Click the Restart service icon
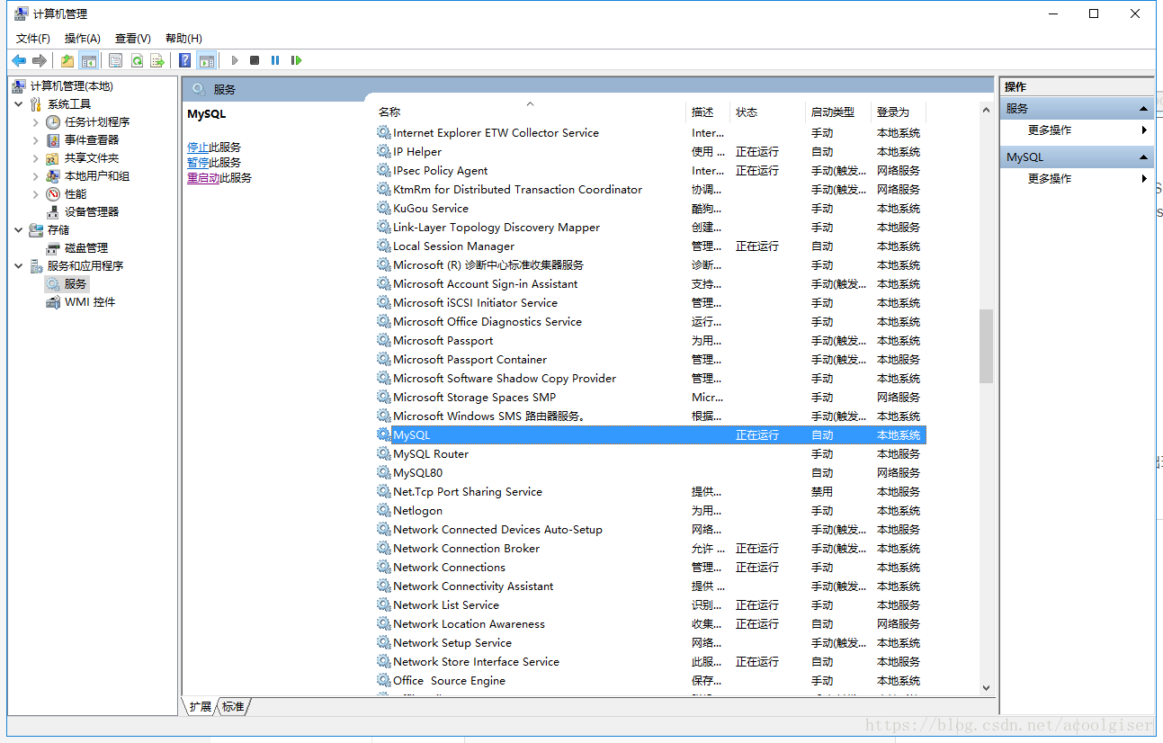 (x=296, y=60)
